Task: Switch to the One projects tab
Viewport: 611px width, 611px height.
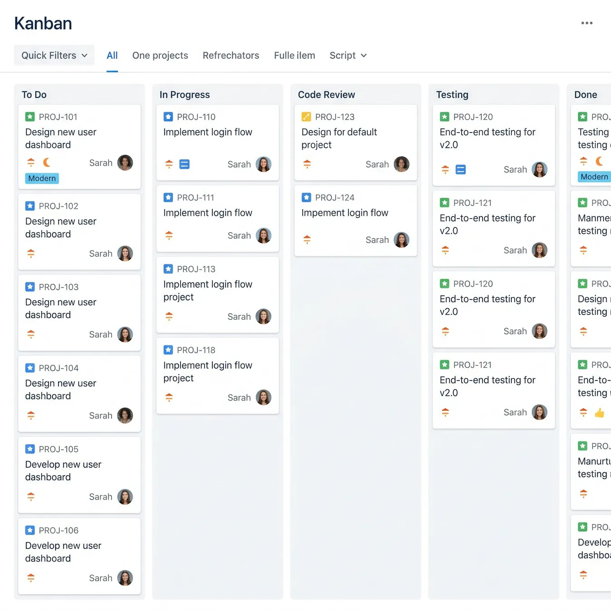Action: pos(160,55)
